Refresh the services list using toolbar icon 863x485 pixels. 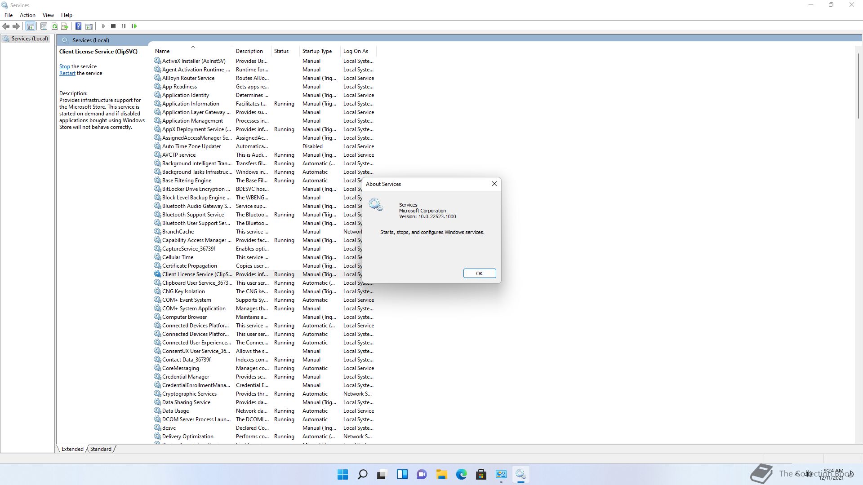tap(54, 26)
